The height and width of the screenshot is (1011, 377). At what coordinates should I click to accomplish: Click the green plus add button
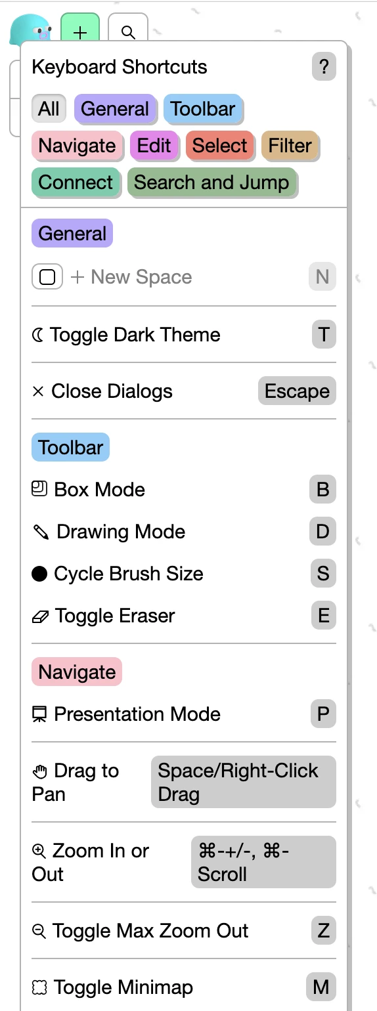pyautogui.click(x=80, y=30)
